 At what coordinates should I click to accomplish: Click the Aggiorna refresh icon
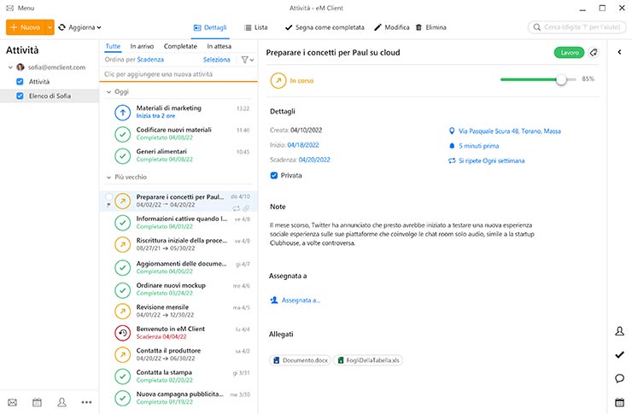pos(62,27)
